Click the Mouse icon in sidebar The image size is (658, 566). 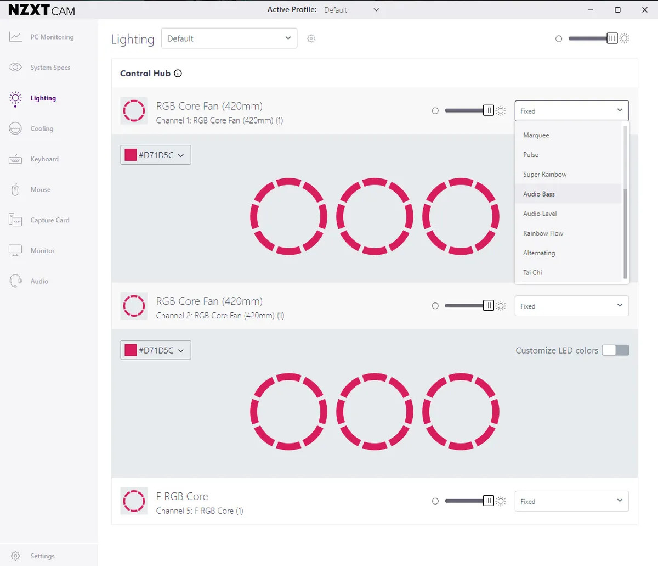coord(15,190)
